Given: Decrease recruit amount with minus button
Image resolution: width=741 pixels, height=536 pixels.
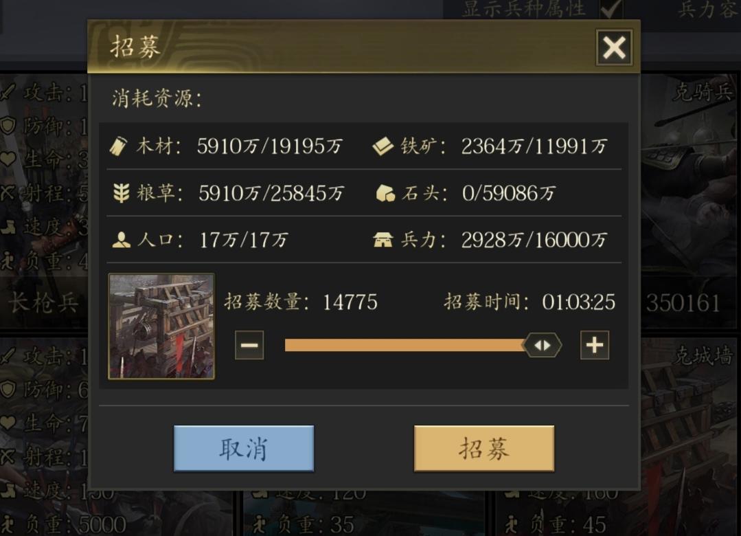Looking at the screenshot, I should click(249, 345).
